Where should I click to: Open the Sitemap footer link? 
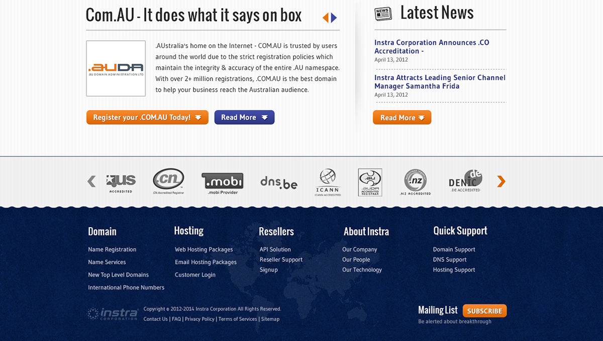[x=270, y=319]
